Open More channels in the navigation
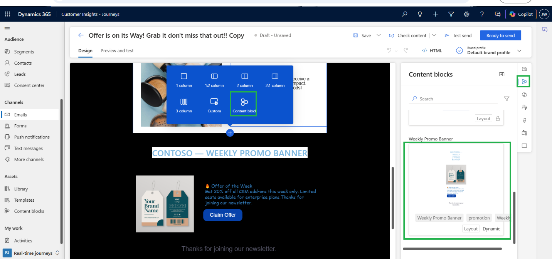This screenshot has height=259, width=552. tap(29, 159)
